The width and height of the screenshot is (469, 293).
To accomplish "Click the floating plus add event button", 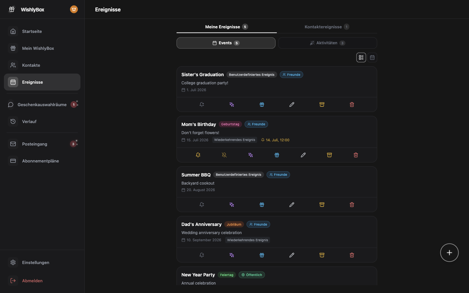I will [449, 253].
